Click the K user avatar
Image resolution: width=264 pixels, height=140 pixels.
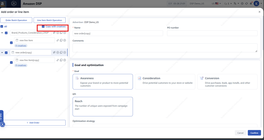point(256,4)
